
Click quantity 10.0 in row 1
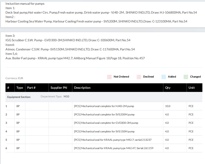(x=168, y=106)
